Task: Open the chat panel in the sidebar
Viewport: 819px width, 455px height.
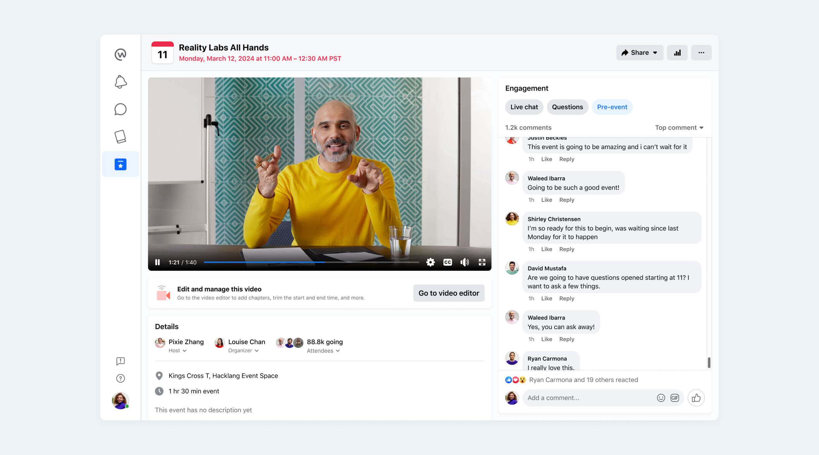Action: [120, 109]
